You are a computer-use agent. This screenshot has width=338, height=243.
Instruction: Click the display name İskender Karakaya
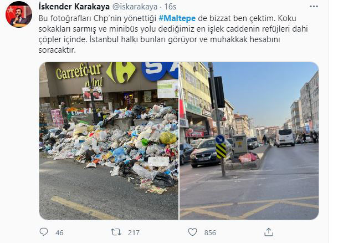[x=74, y=7]
